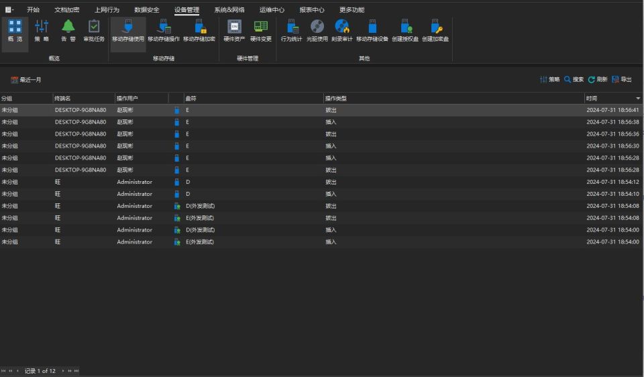644x377 pixels.
Task: Select the row timestamped 2024-07-31 18:56:30
Action: pos(321,146)
